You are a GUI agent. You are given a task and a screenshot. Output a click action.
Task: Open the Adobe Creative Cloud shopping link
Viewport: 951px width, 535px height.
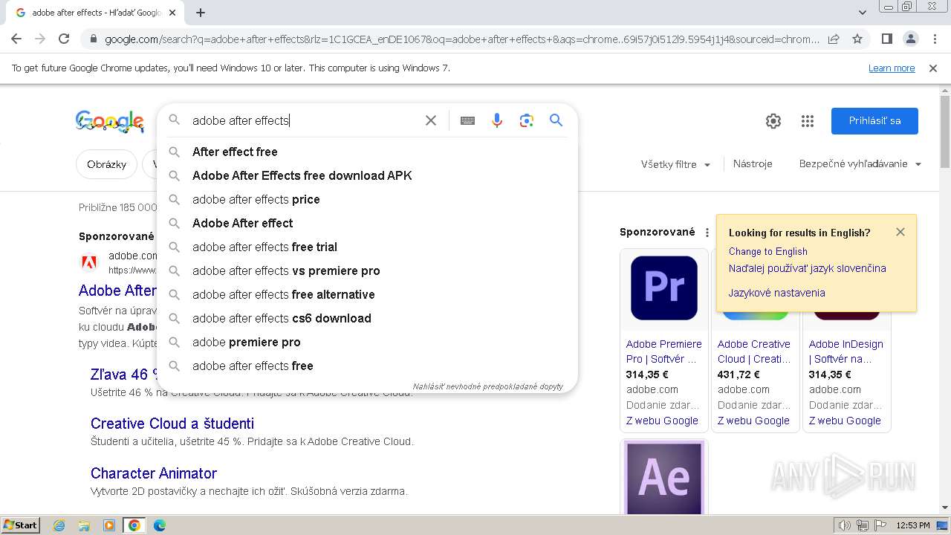pos(754,351)
